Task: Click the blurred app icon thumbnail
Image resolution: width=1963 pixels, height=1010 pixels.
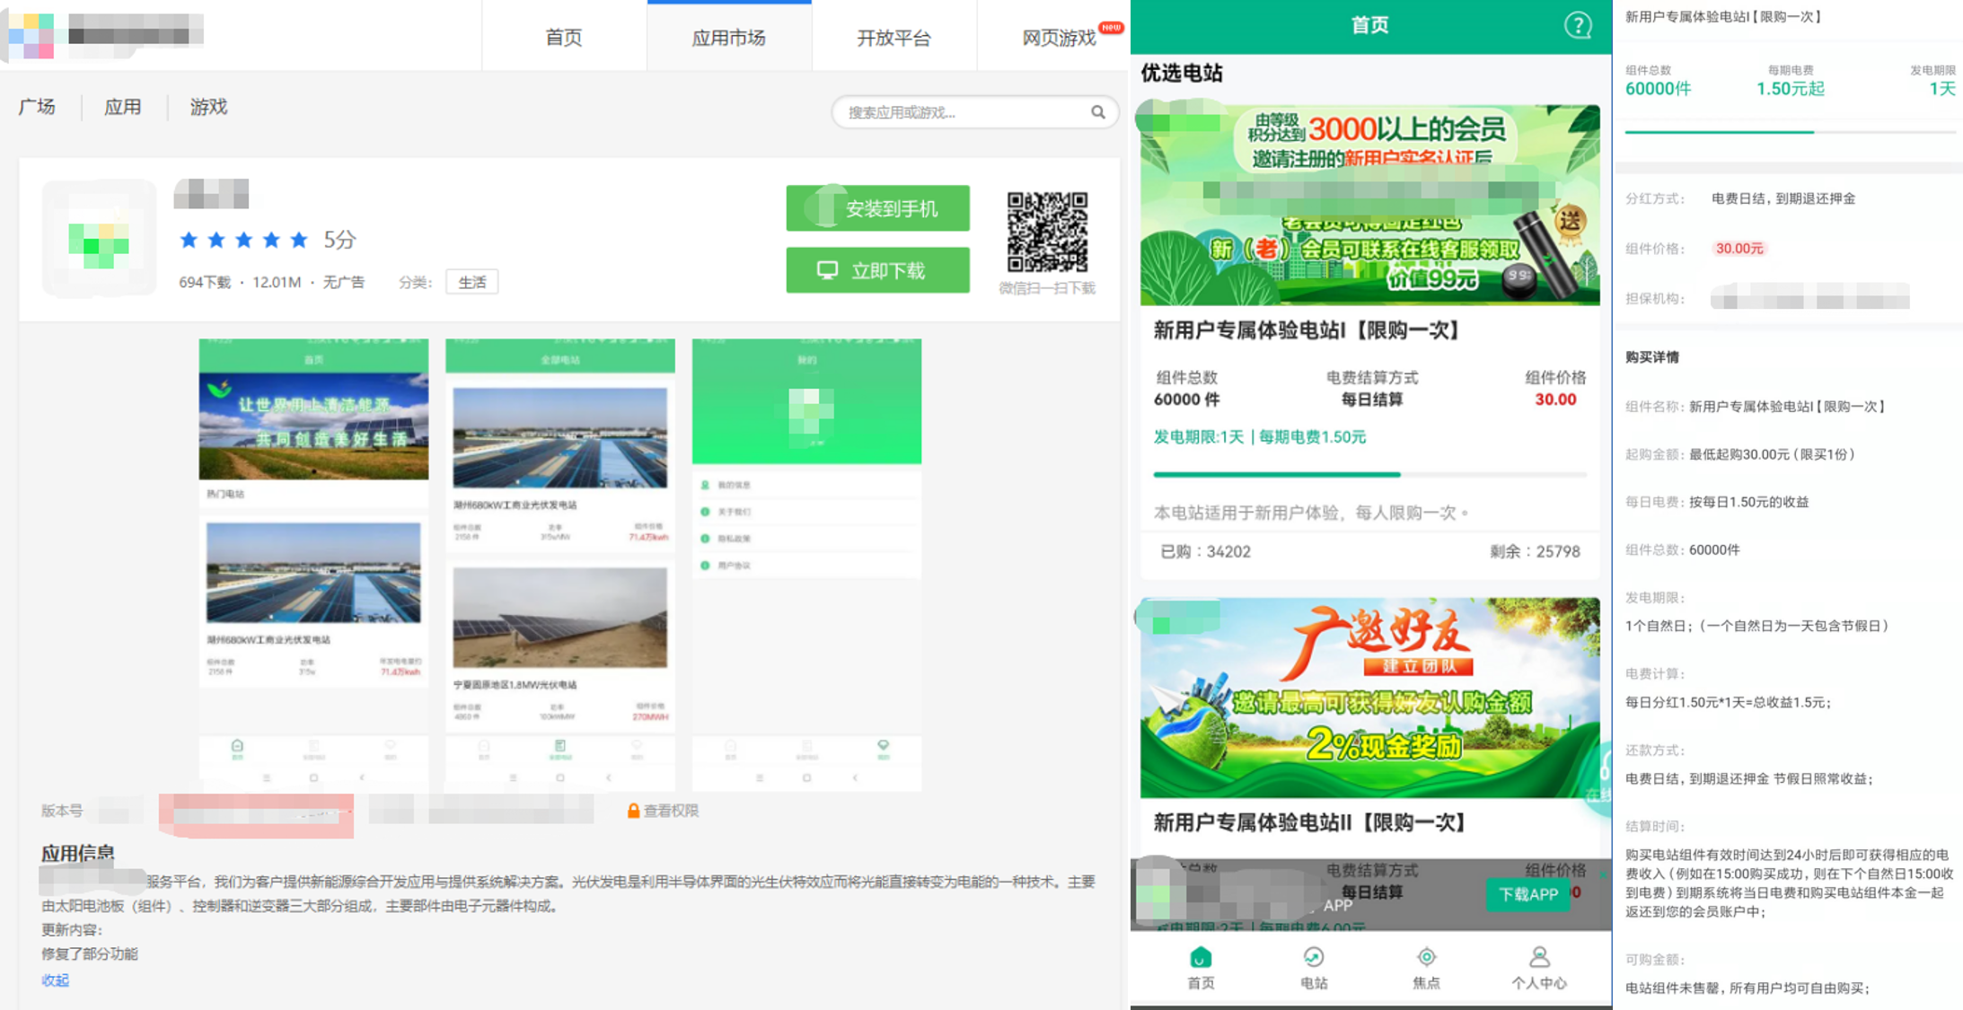Action: 99,238
